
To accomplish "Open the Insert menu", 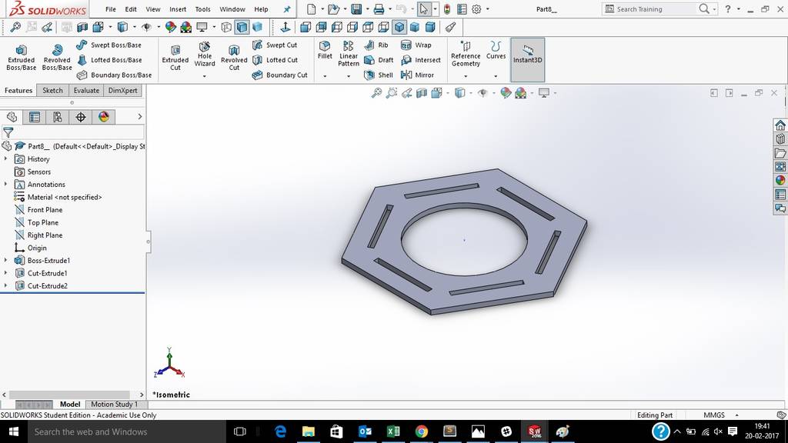I will pos(178,9).
